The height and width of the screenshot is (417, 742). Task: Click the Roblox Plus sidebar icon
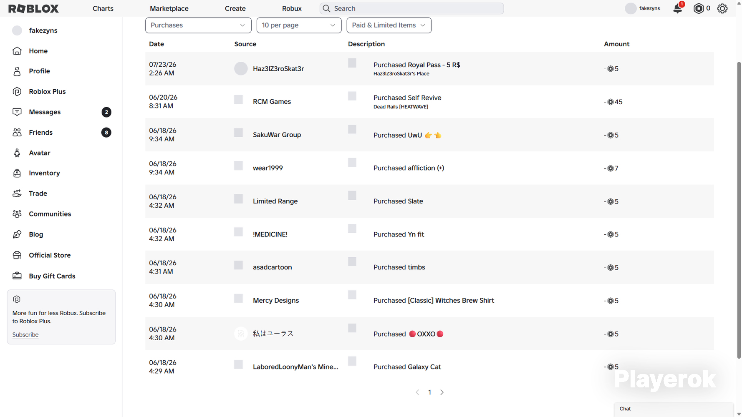(x=17, y=92)
